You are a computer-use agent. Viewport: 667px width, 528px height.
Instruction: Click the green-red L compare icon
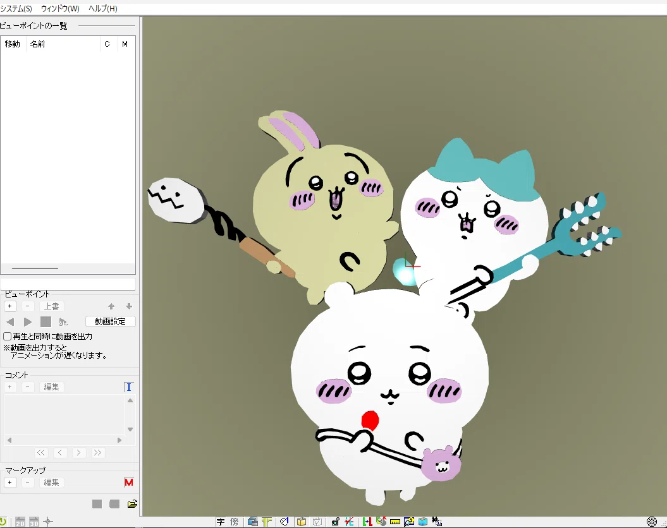coord(367,522)
